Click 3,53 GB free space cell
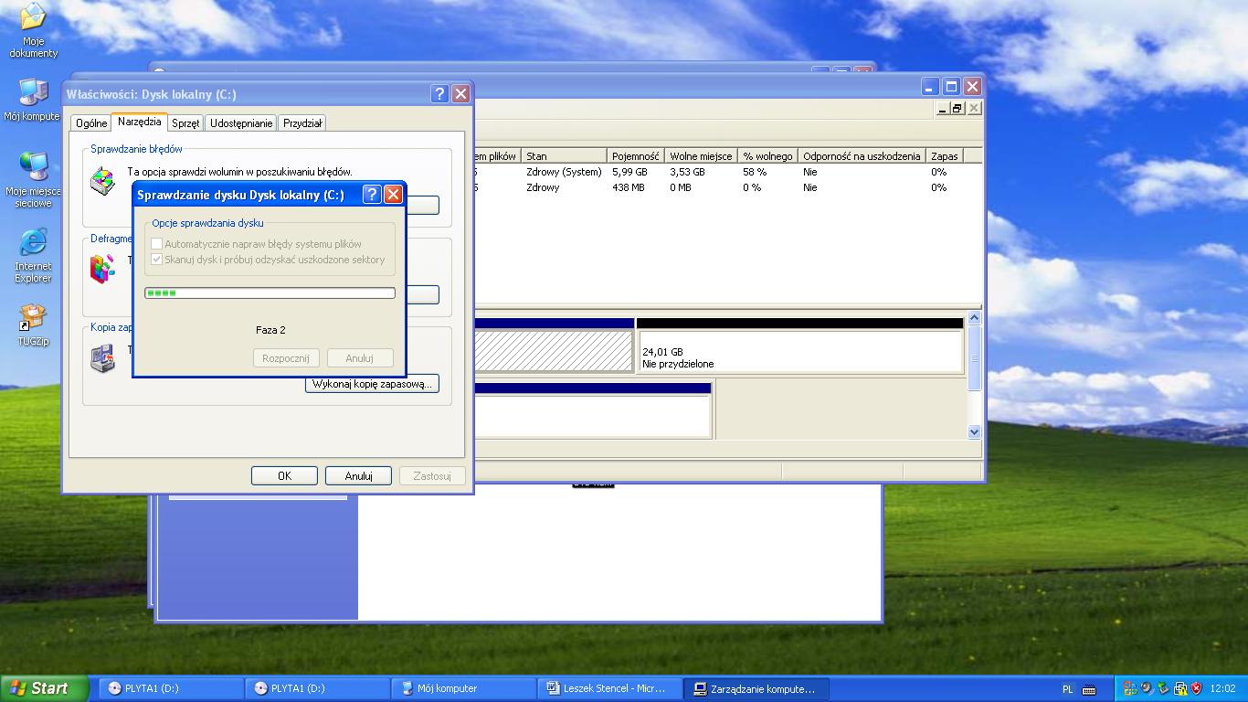This screenshot has width=1248, height=702. pyautogui.click(x=688, y=172)
